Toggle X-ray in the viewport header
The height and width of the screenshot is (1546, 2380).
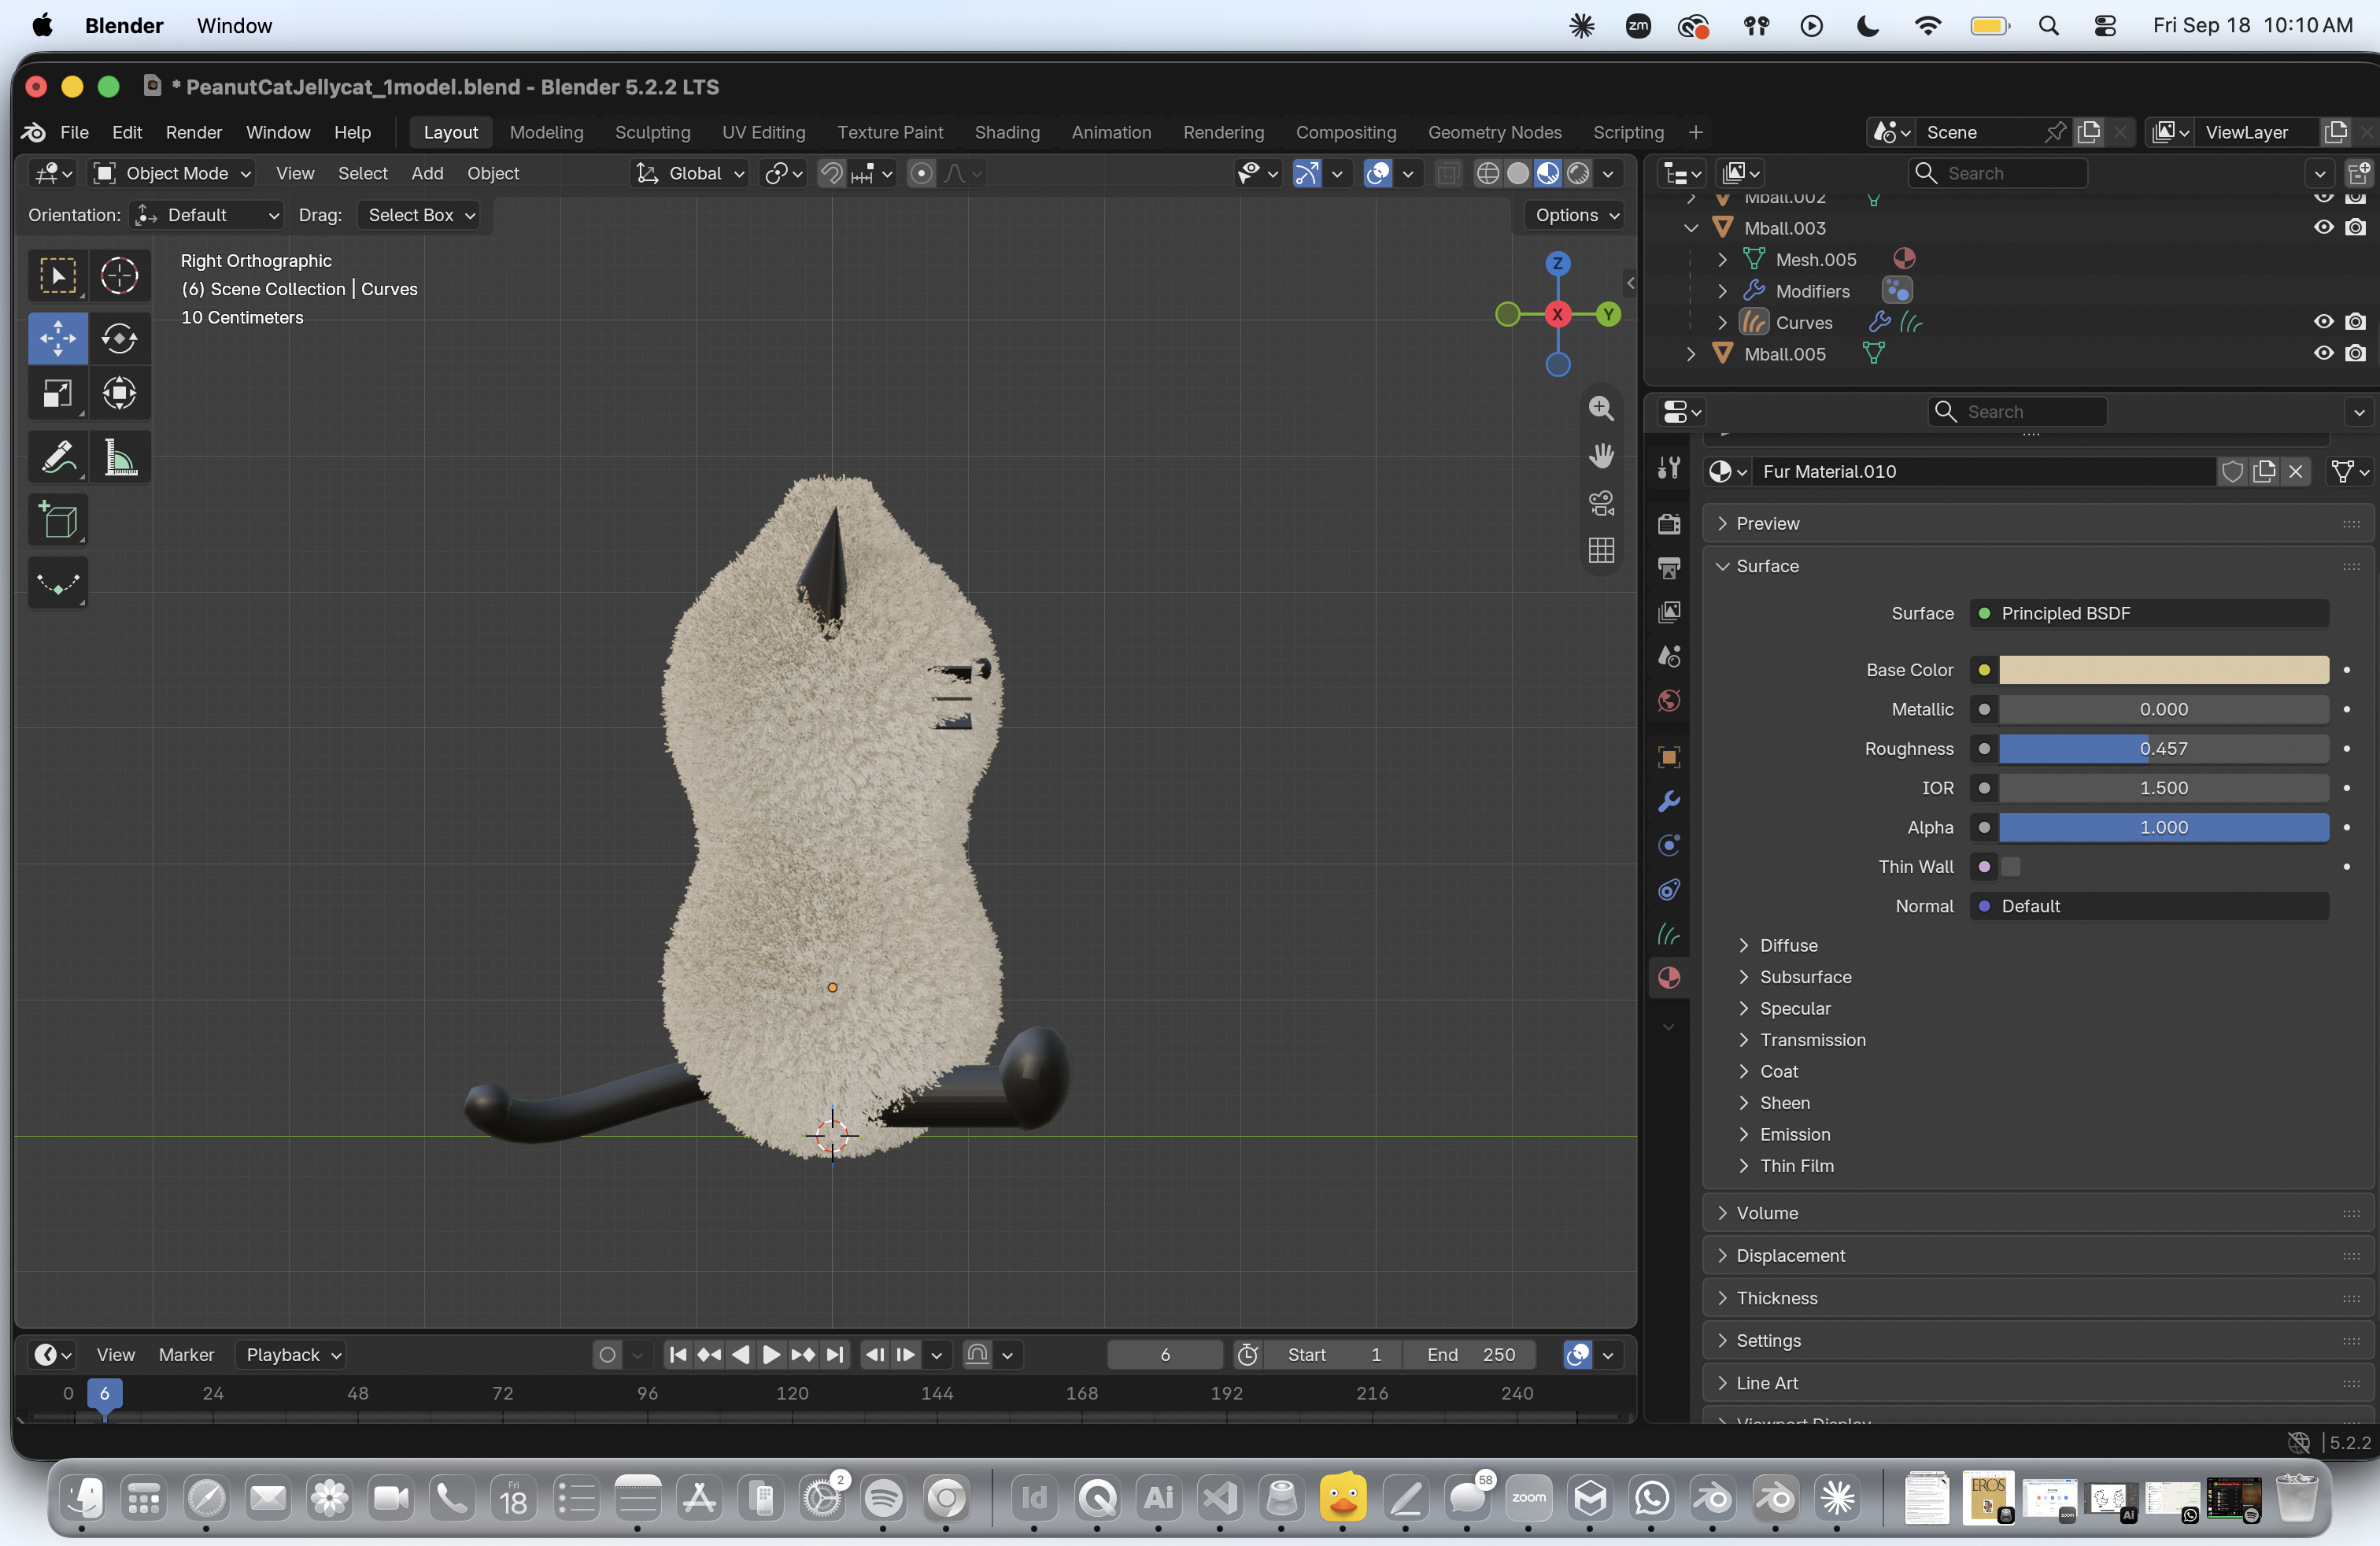pos(1447,173)
